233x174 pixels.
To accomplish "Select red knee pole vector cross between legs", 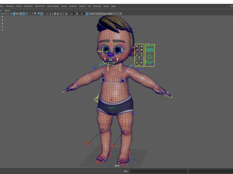I will click(x=113, y=145).
